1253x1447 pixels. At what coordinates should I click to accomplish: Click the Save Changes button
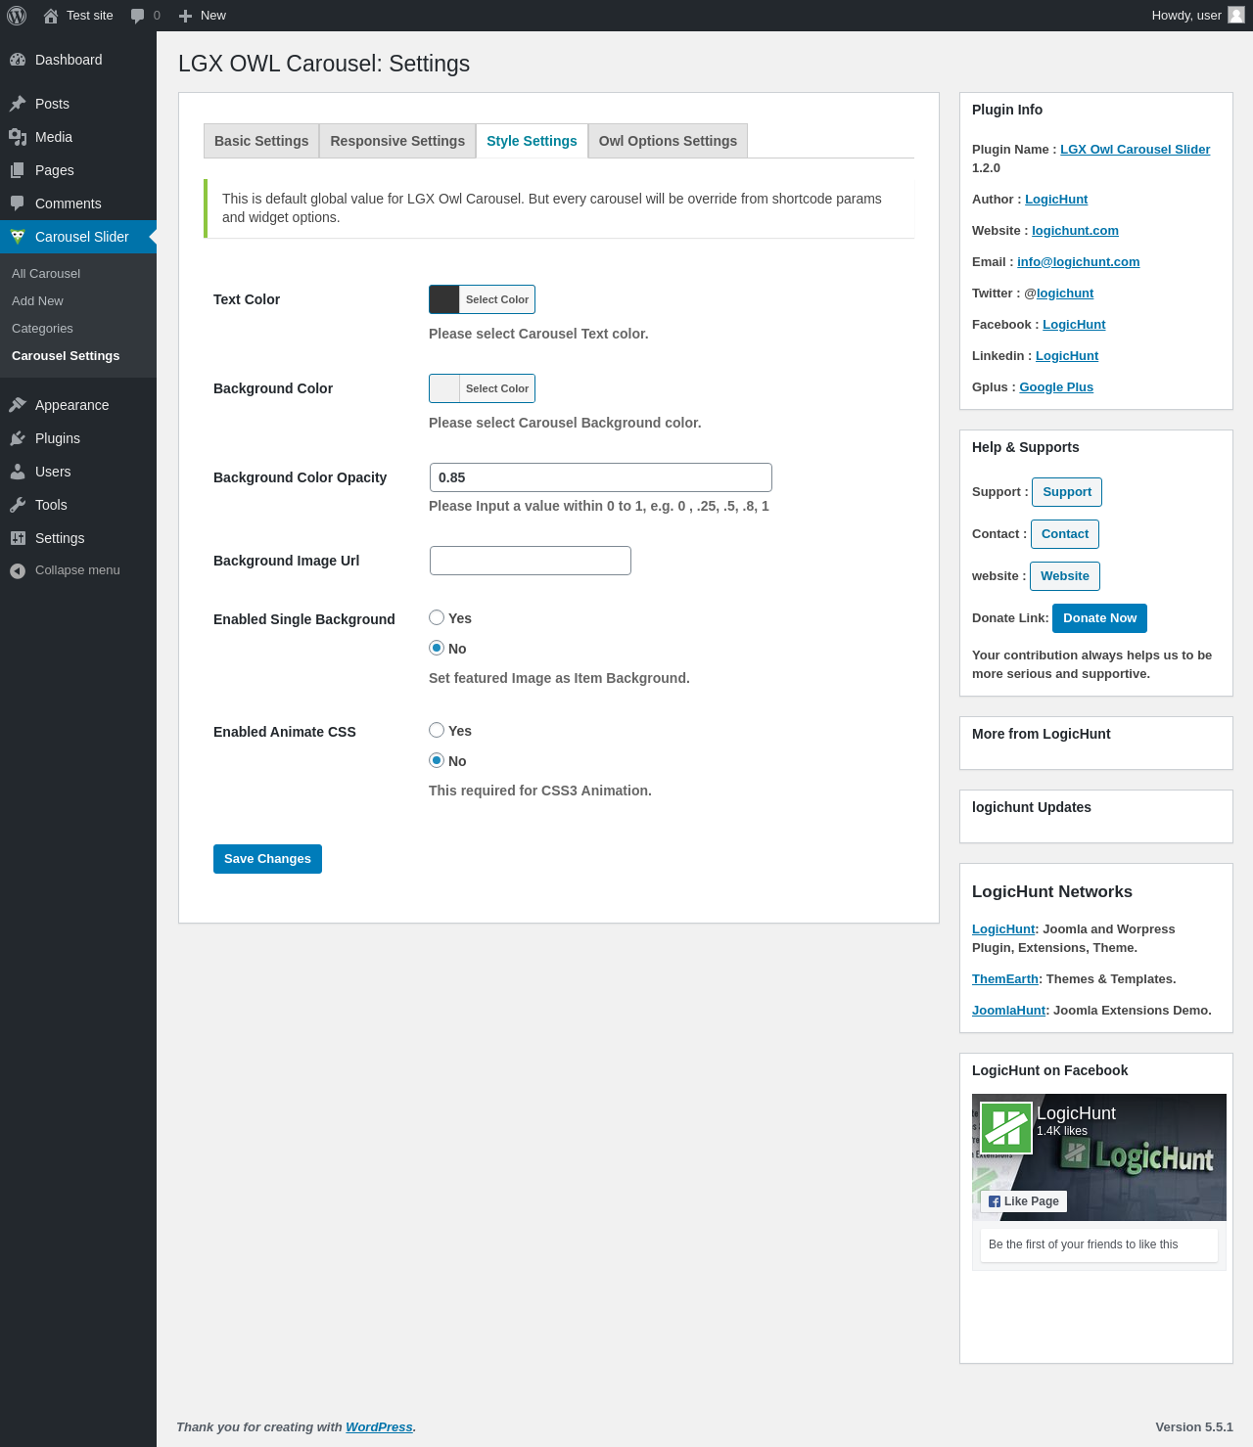[x=267, y=859]
